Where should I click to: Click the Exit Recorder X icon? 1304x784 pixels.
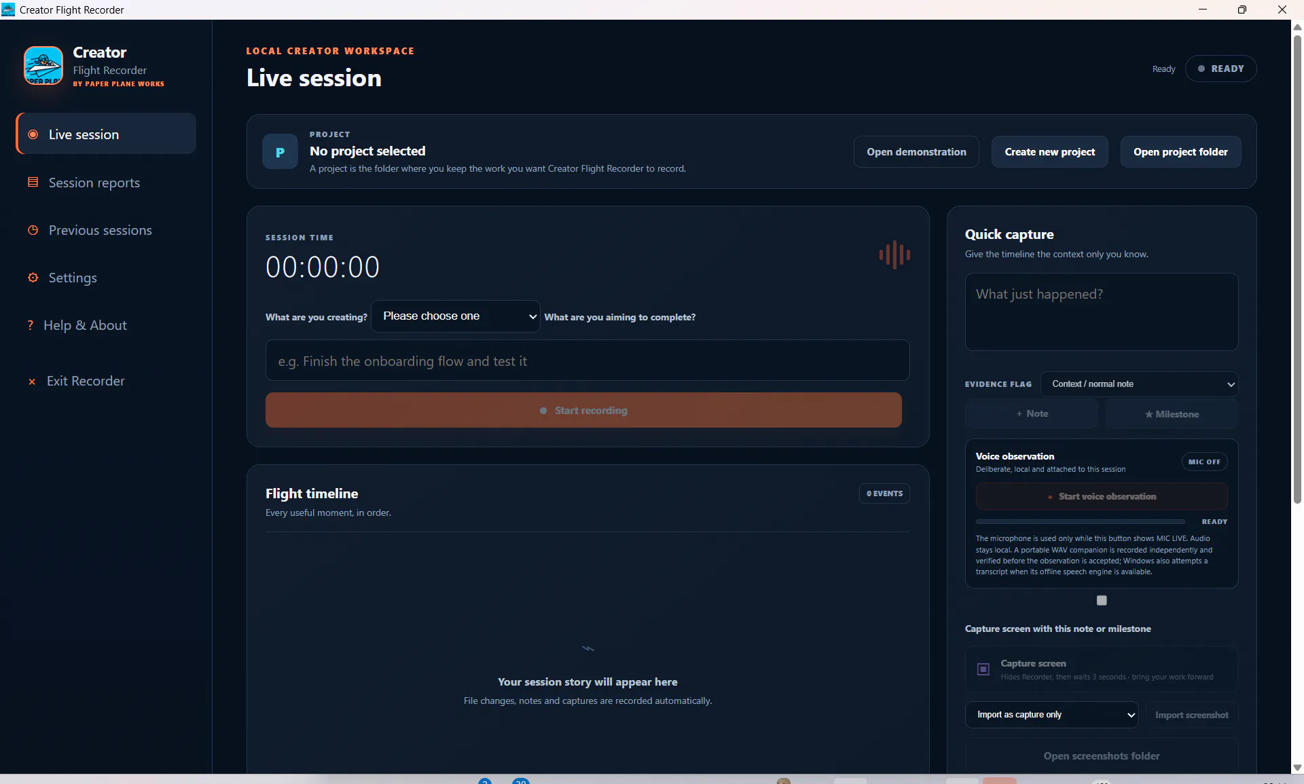[31, 381]
